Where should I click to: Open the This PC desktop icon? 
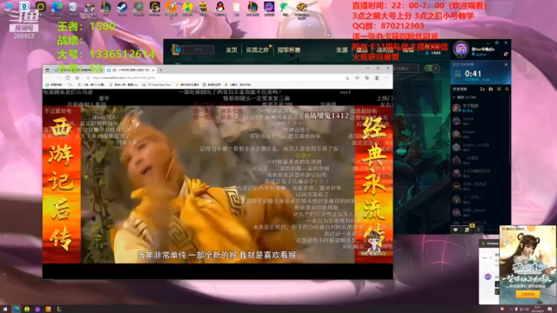click(x=8, y=8)
